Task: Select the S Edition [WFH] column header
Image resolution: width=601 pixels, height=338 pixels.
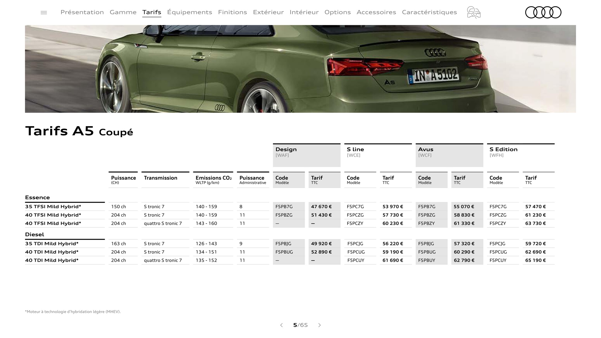Action: (x=521, y=155)
